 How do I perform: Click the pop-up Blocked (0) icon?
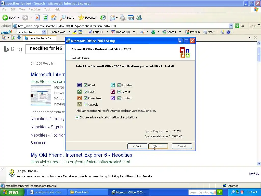113,32
